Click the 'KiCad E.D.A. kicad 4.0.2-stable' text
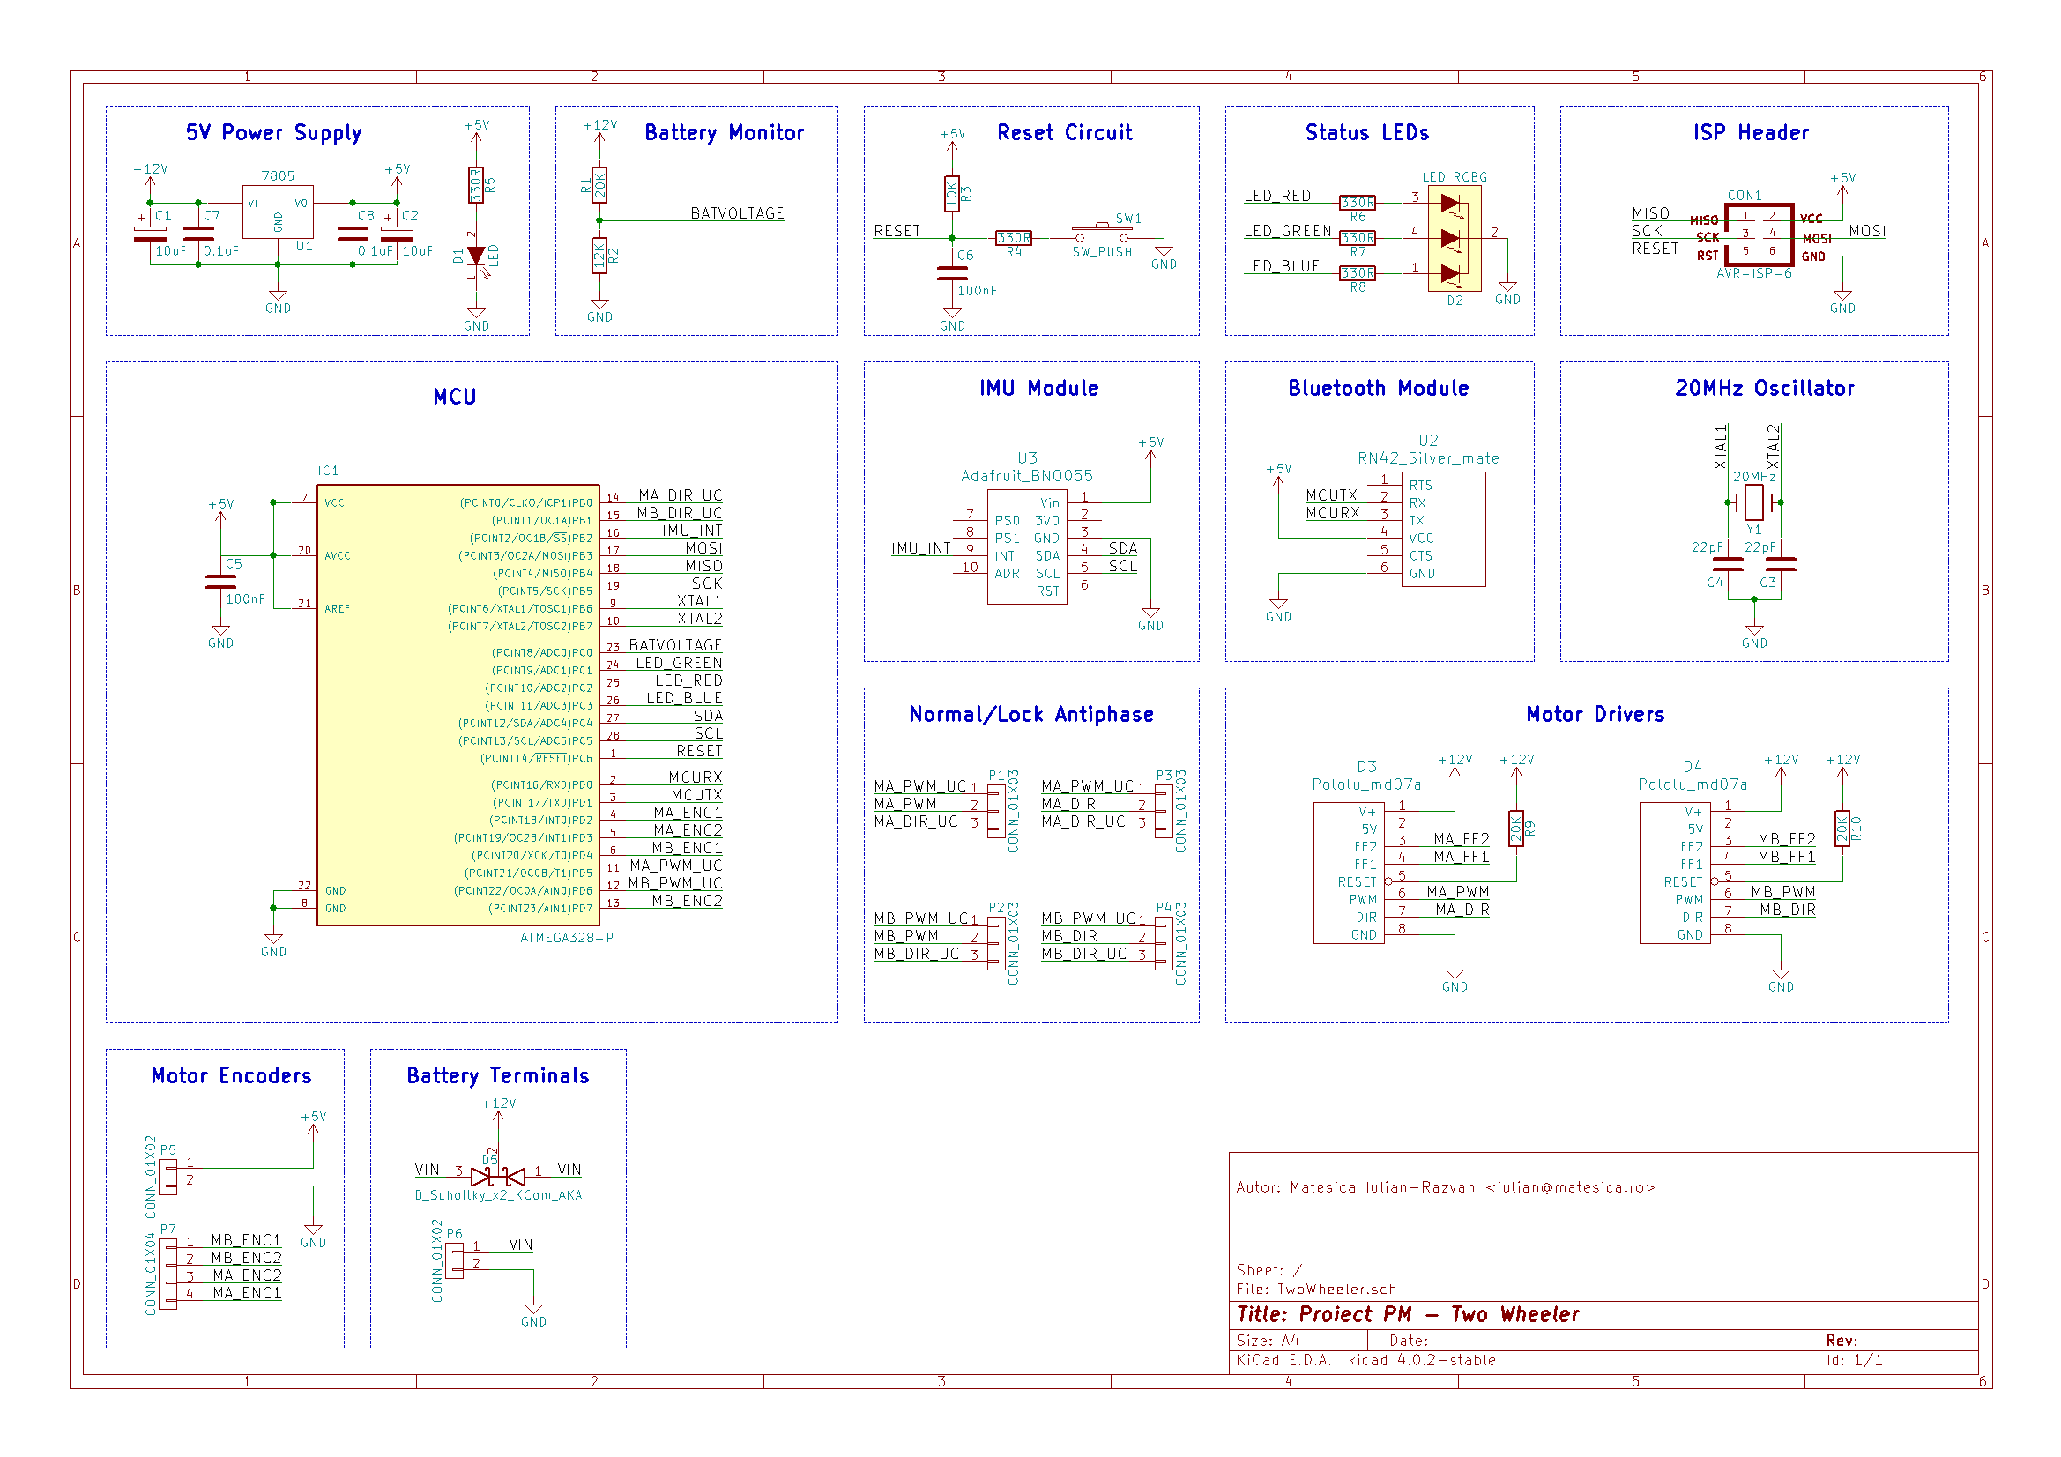Image resolution: width=2061 pixels, height=1457 pixels. tap(1366, 1360)
